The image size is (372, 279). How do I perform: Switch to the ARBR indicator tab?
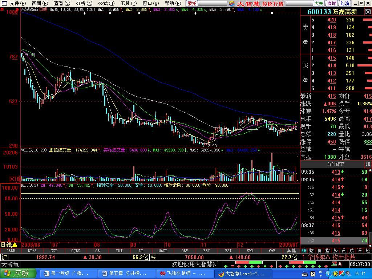pyautogui.click(x=11, y=251)
